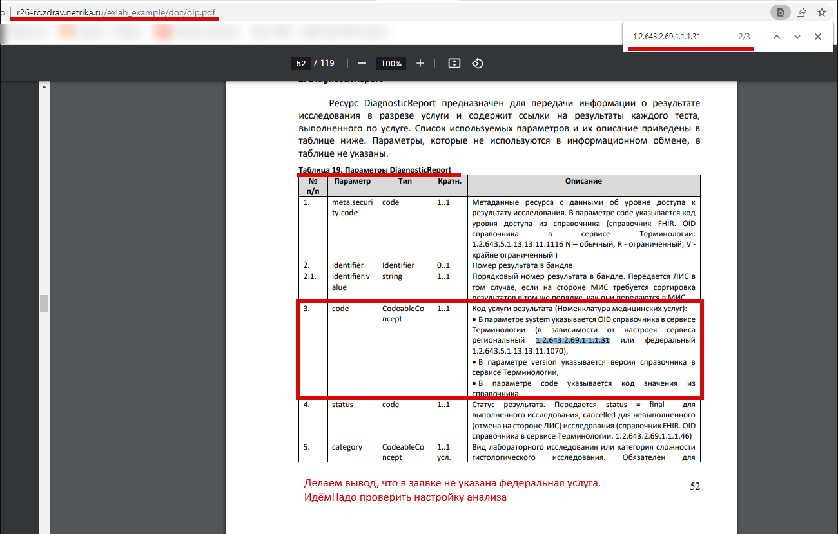Click the table title 'Таблица 19. Параметры DiagnosticReport'
This screenshot has width=838, height=534.
[375, 169]
